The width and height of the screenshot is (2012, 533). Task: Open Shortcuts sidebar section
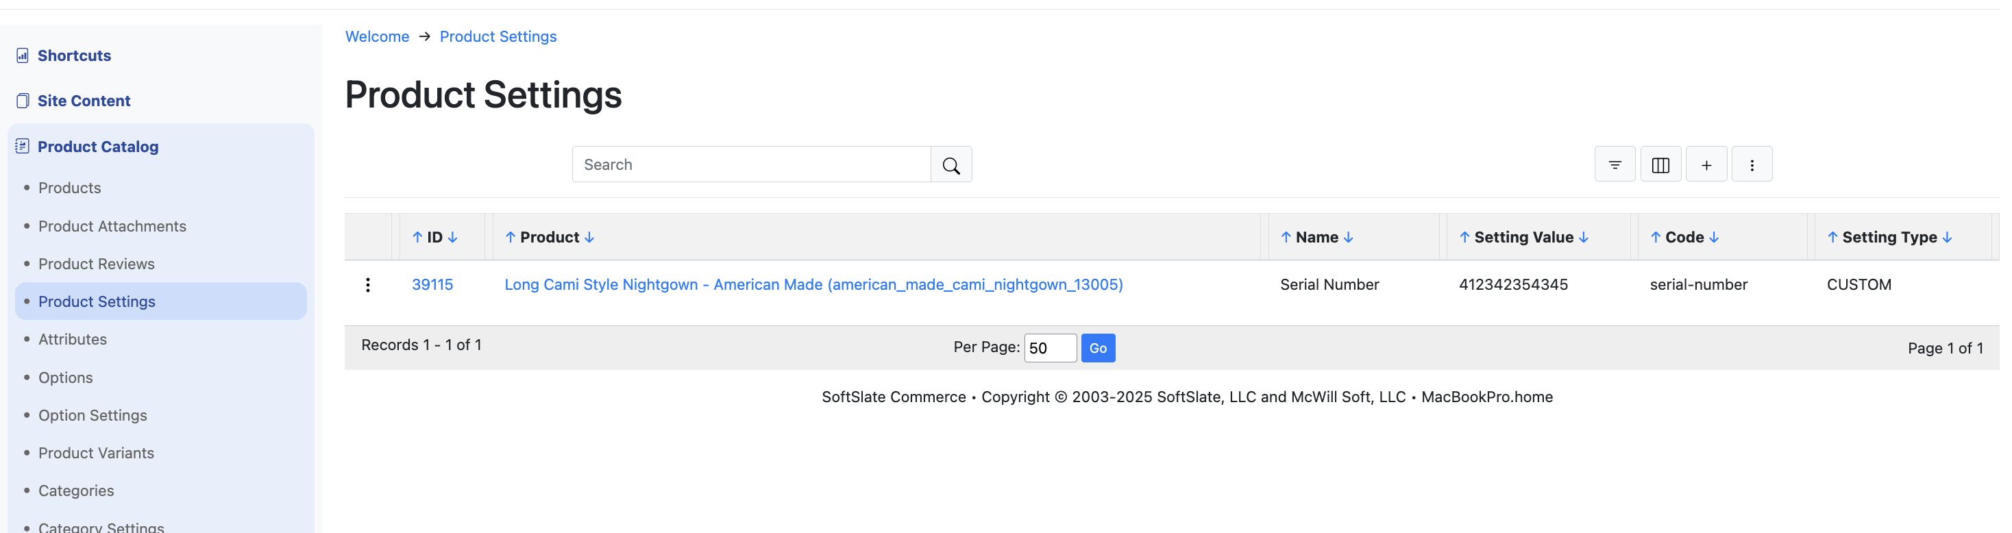74,56
